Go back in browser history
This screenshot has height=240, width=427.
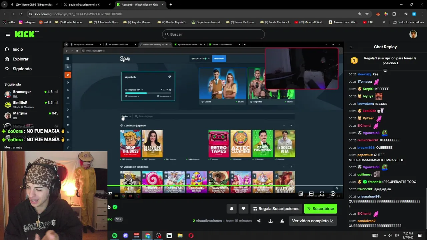[x=5, y=14]
